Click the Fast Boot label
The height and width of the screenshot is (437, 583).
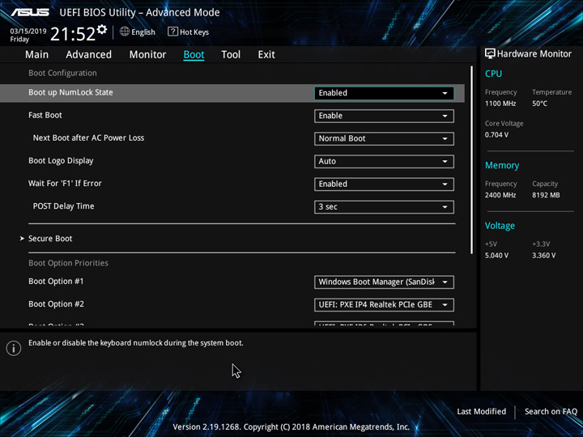pos(45,115)
